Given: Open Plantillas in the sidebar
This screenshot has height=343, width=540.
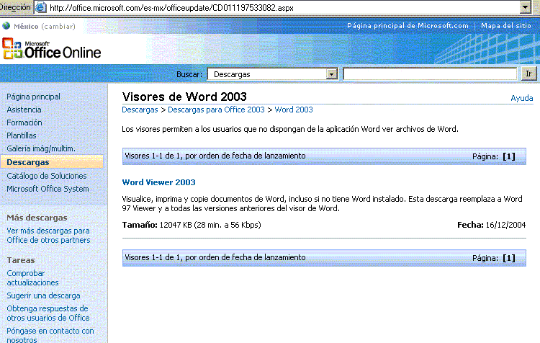Looking at the screenshot, I should [22, 135].
